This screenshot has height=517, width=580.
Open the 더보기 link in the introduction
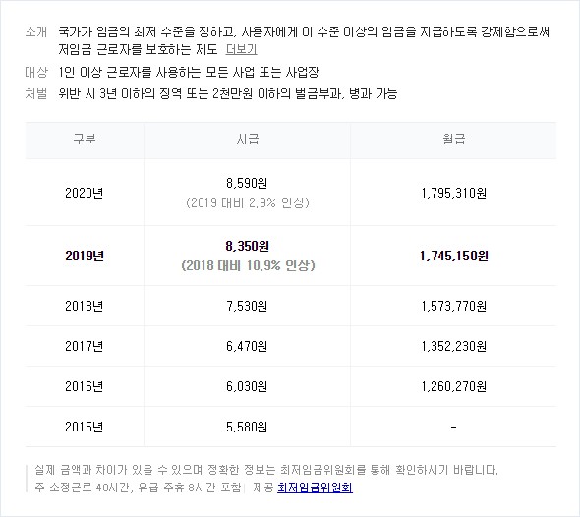coord(241,49)
